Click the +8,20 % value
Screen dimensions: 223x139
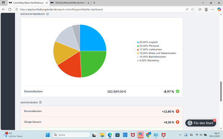coord(169,122)
